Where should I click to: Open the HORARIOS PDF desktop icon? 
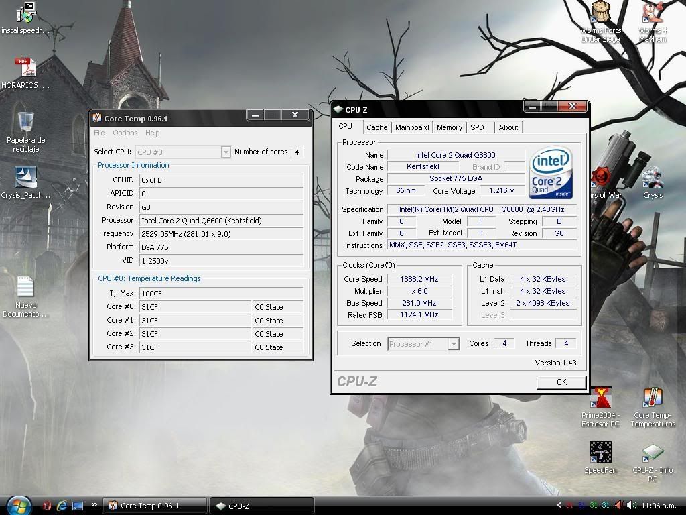25,72
